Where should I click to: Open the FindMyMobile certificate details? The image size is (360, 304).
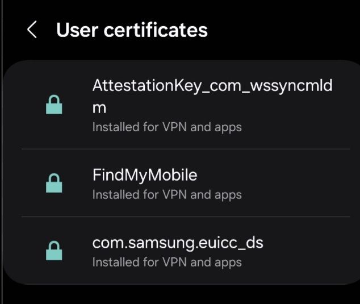click(186, 183)
